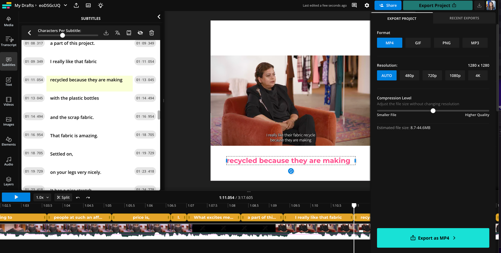This screenshot has height=253, width=501.
Task: Translate subtitles with the translate icon
Action: tap(117, 33)
